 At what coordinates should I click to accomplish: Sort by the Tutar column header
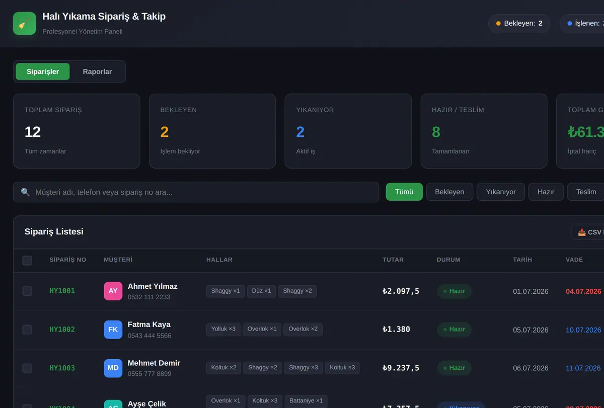(393, 260)
